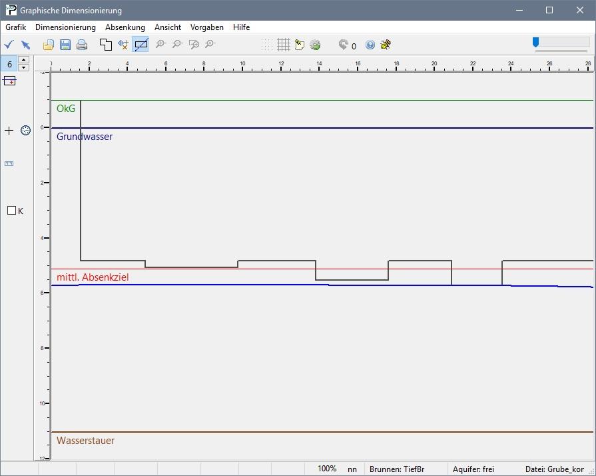Click the slider handle in the top-right toolbar
This screenshot has height=476, width=596.
click(535, 43)
